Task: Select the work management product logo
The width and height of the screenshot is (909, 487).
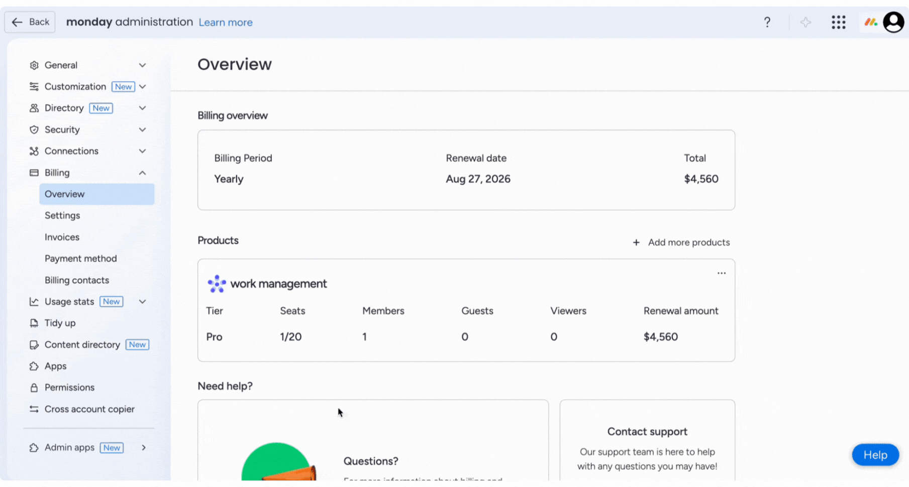Action: (216, 283)
